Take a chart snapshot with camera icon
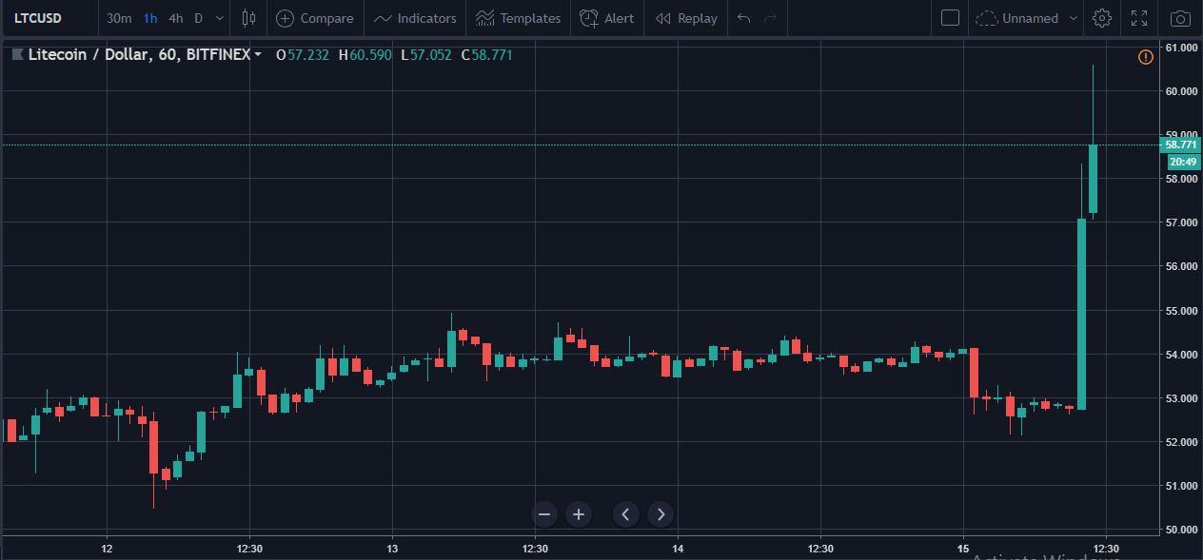 1180,18
